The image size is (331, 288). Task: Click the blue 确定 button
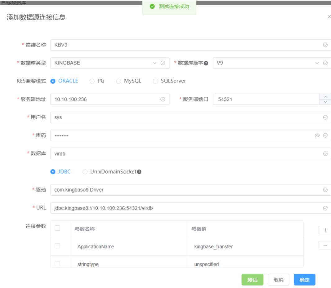(x=304, y=280)
